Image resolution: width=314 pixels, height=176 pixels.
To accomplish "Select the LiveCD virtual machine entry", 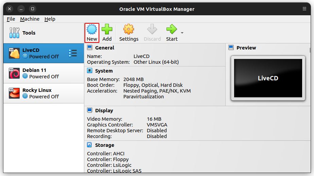I will click(x=43, y=53).
